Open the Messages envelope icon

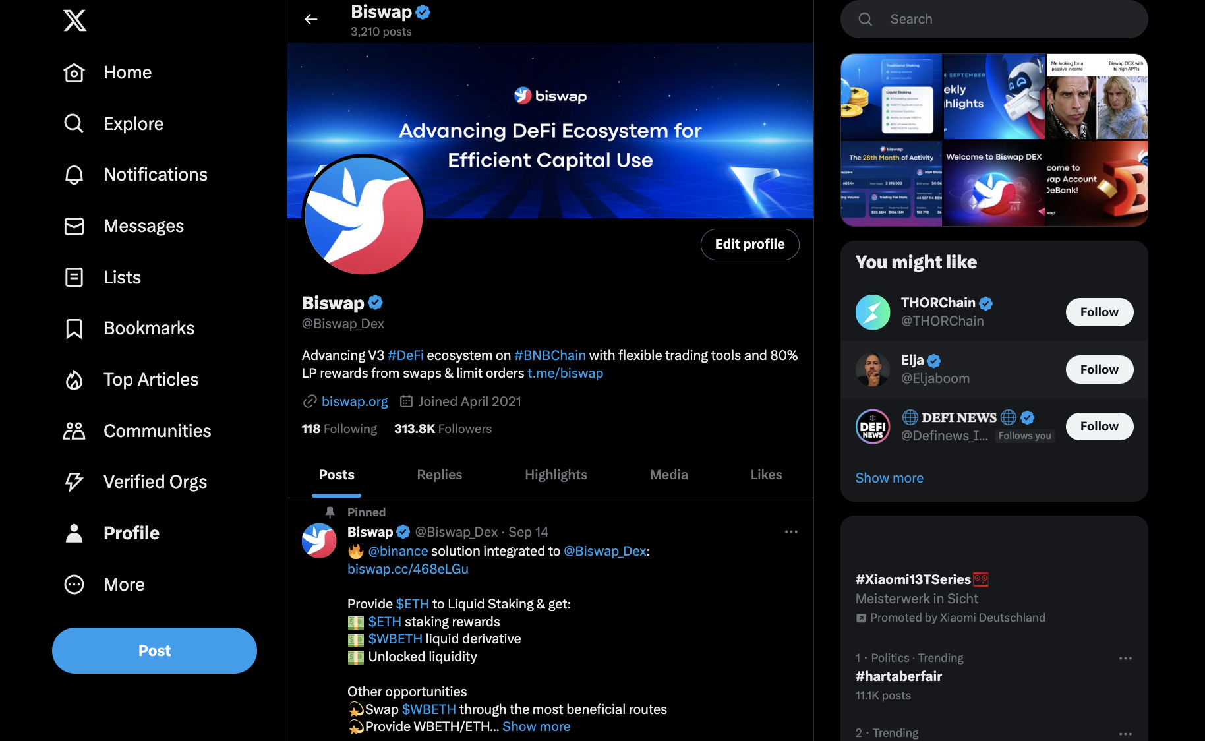coord(73,225)
